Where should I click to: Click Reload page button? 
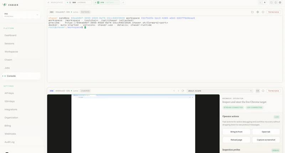[x=236, y=140]
